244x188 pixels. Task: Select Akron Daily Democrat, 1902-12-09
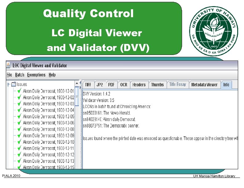(48, 135)
